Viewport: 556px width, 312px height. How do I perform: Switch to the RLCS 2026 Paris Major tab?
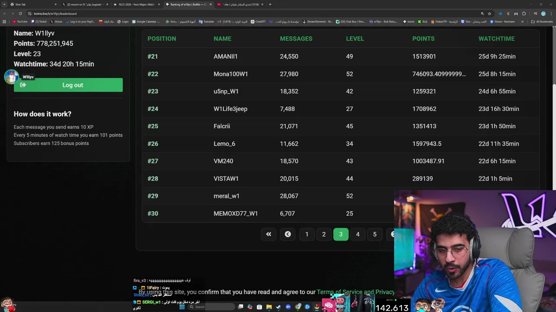click(137, 4)
